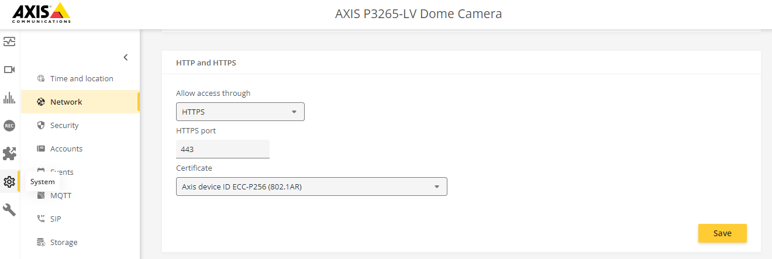The width and height of the screenshot is (772, 259).
Task: Collapse the sidebar with the chevron arrow
Action: [x=125, y=57]
